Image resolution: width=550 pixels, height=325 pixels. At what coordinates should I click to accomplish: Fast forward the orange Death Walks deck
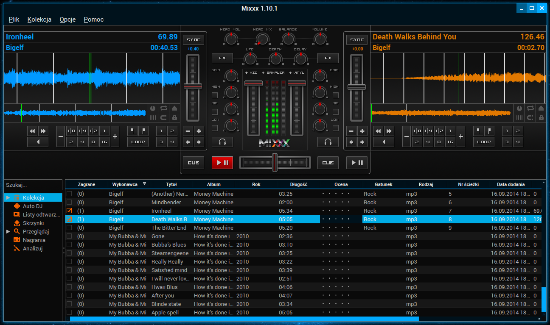tap(389, 131)
